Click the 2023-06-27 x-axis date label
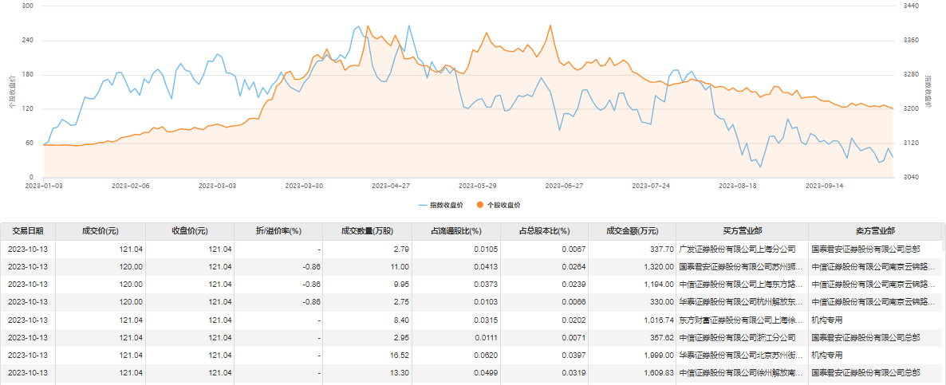This screenshot has width=946, height=385. click(563, 187)
